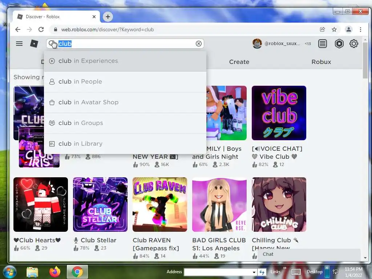Click the user avatar headshot in header
The height and width of the screenshot is (279, 372).
(257, 44)
